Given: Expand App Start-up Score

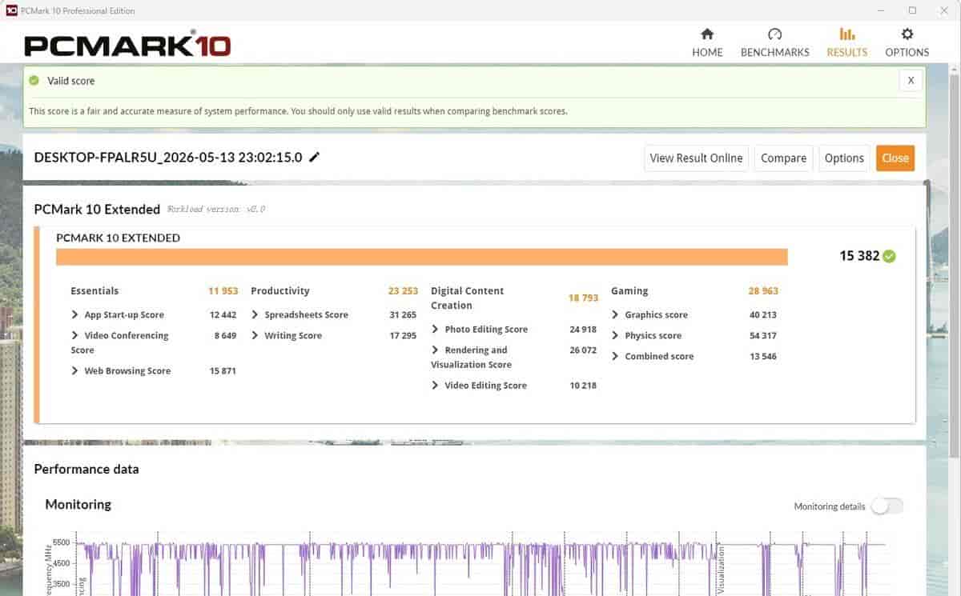Looking at the screenshot, I should [75, 315].
